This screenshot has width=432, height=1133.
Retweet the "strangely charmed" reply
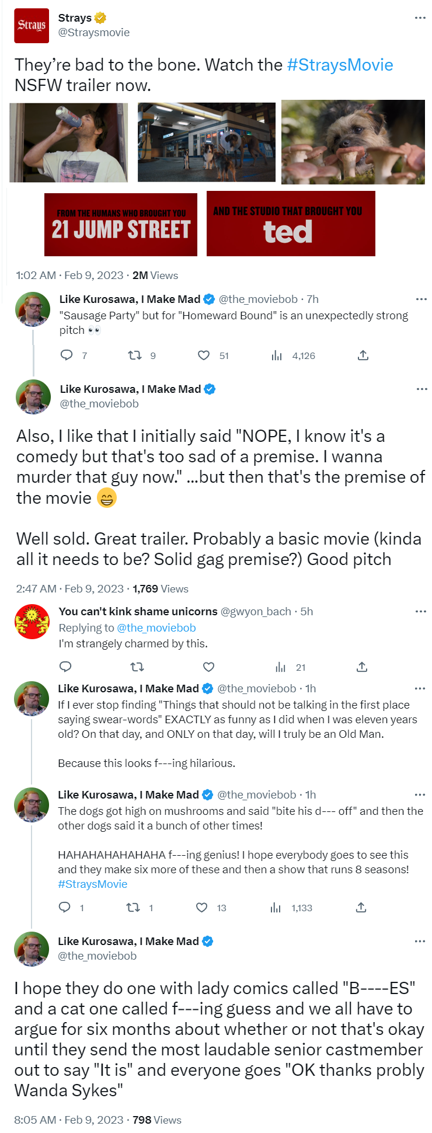coord(137,667)
